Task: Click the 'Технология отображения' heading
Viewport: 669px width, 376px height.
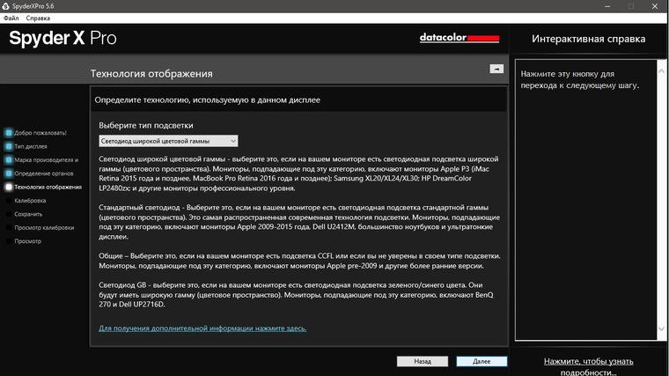Action: tap(151, 73)
